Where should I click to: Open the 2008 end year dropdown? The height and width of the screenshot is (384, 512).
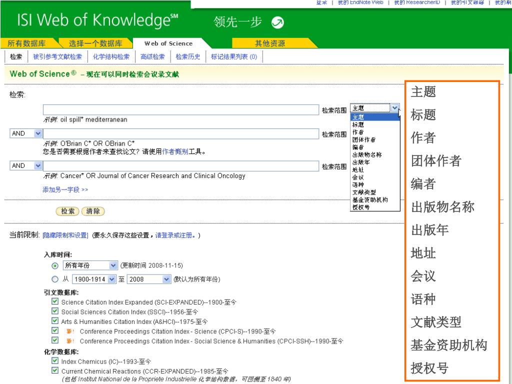[149, 279]
